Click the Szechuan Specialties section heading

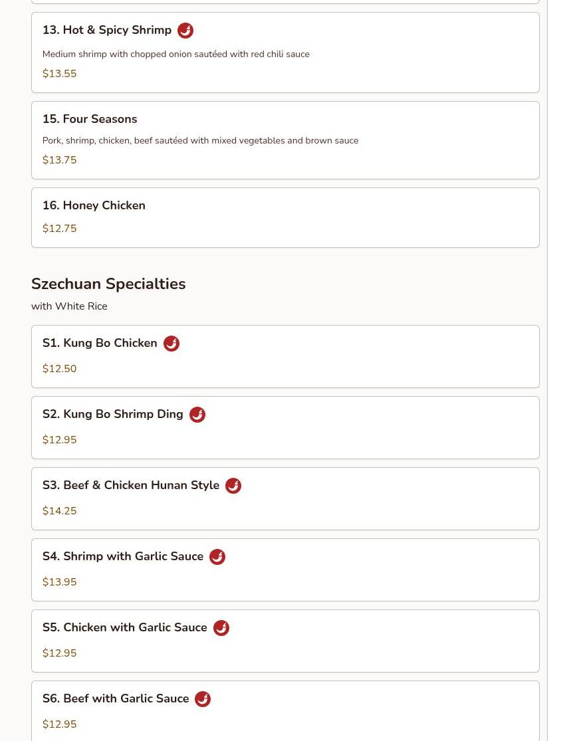click(108, 284)
